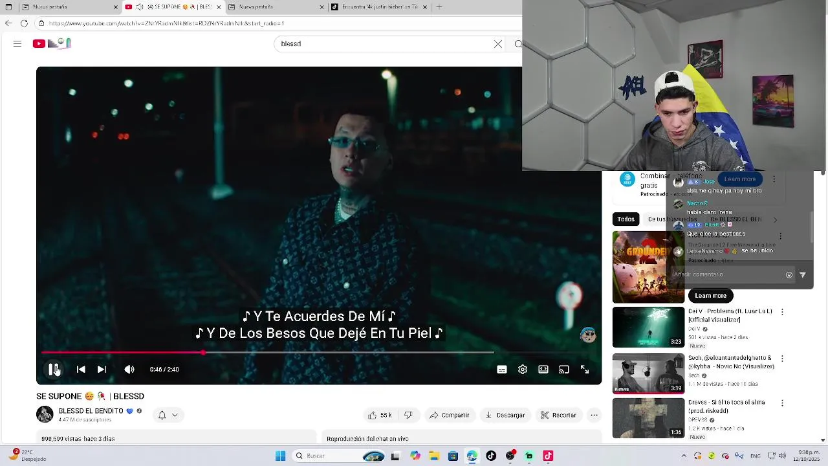Open the Dei V Problema video thumbnail
The width and height of the screenshot is (828, 466).
(x=648, y=327)
